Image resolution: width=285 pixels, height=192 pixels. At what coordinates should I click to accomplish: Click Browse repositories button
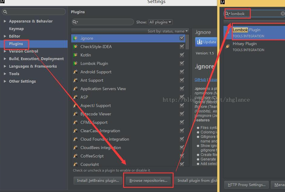point(148,181)
